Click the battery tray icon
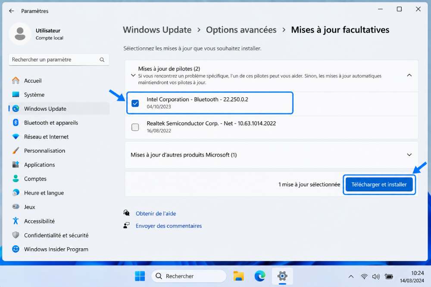431x287 pixels. 389,276
